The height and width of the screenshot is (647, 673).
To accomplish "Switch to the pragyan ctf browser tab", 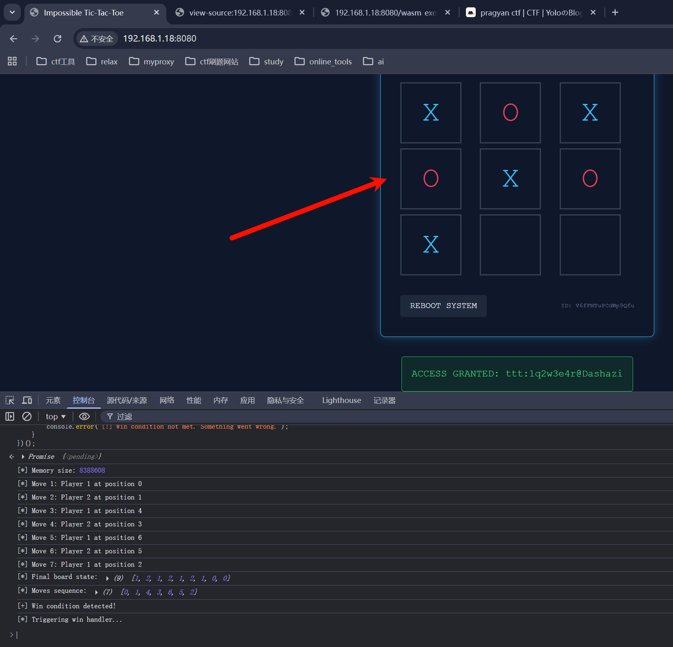I will click(530, 13).
